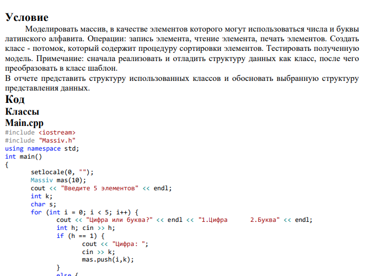Click the "char s;" declaration
Screen dimensions: 369x276
tap(43, 204)
